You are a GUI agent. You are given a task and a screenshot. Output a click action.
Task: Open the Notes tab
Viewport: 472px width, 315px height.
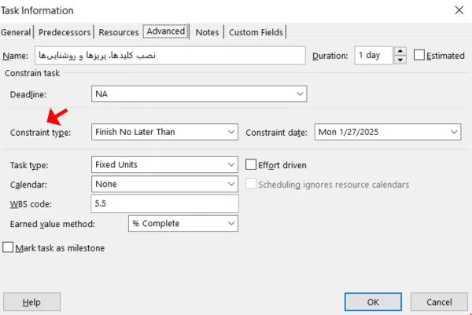pos(208,32)
